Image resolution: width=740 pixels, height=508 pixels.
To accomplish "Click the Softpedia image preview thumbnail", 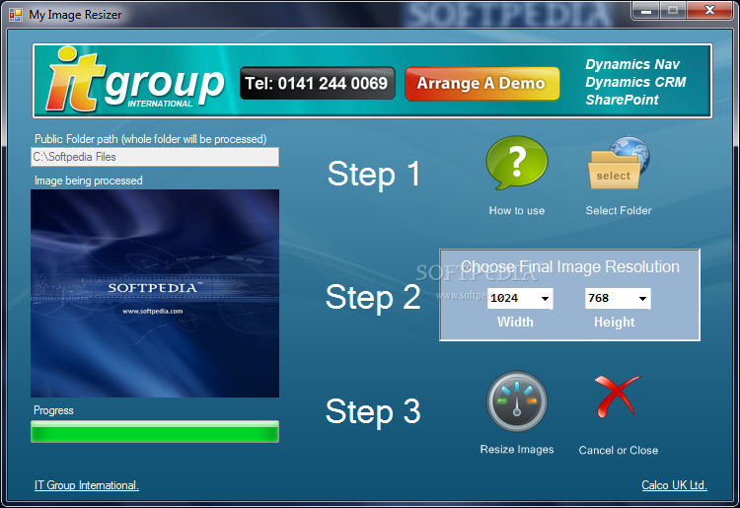I will 155,293.
